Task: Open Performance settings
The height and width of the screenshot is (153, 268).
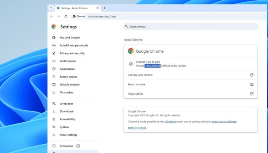Action: pos(68,61)
